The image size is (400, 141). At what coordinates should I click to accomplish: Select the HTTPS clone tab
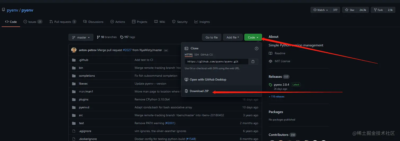coord(189,55)
